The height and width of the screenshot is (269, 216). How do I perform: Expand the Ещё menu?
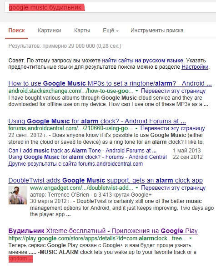point(111,30)
